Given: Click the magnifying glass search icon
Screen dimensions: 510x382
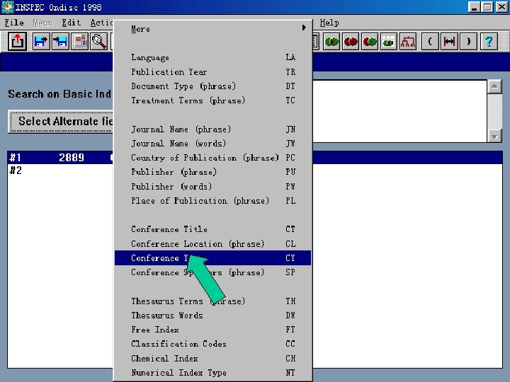Looking at the screenshot, I should coord(99,41).
